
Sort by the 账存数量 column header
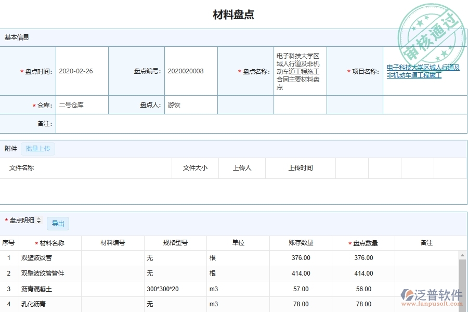301,242
